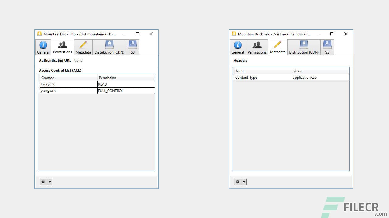Image resolution: width=389 pixels, height=218 pixels.
Task: Switch to the Metadata tab in the left window
Action: point(83,47)
